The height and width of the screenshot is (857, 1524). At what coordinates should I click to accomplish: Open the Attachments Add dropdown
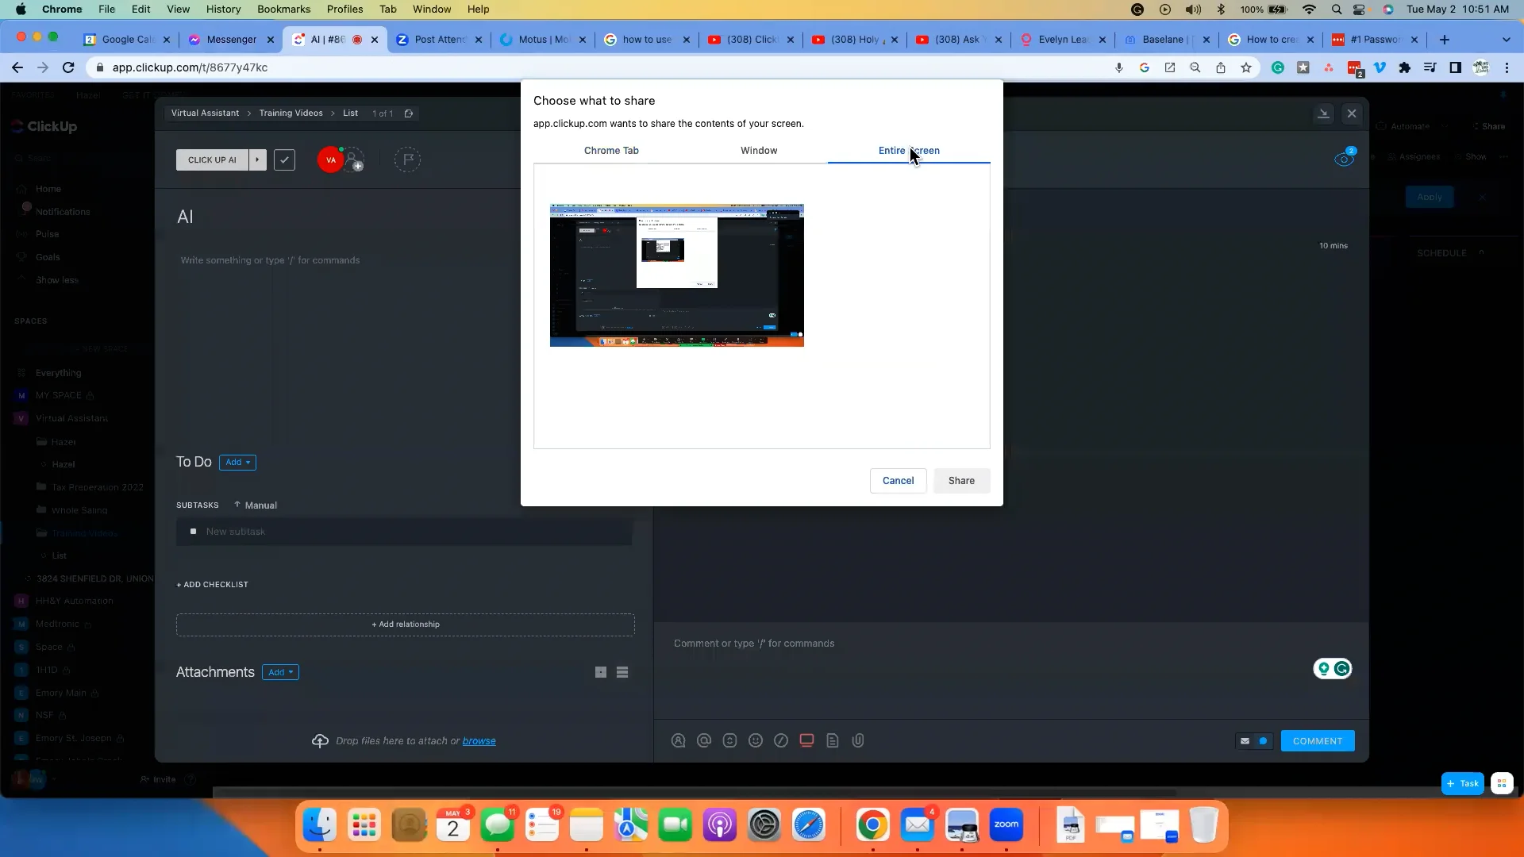pyautogui.click(x=280, y=673)
